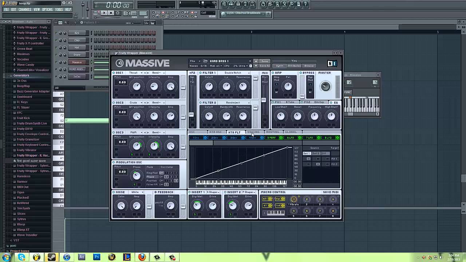Open the CHANNELS menu
The width and height of the screenshot is (466, 262).
(25, 9)
